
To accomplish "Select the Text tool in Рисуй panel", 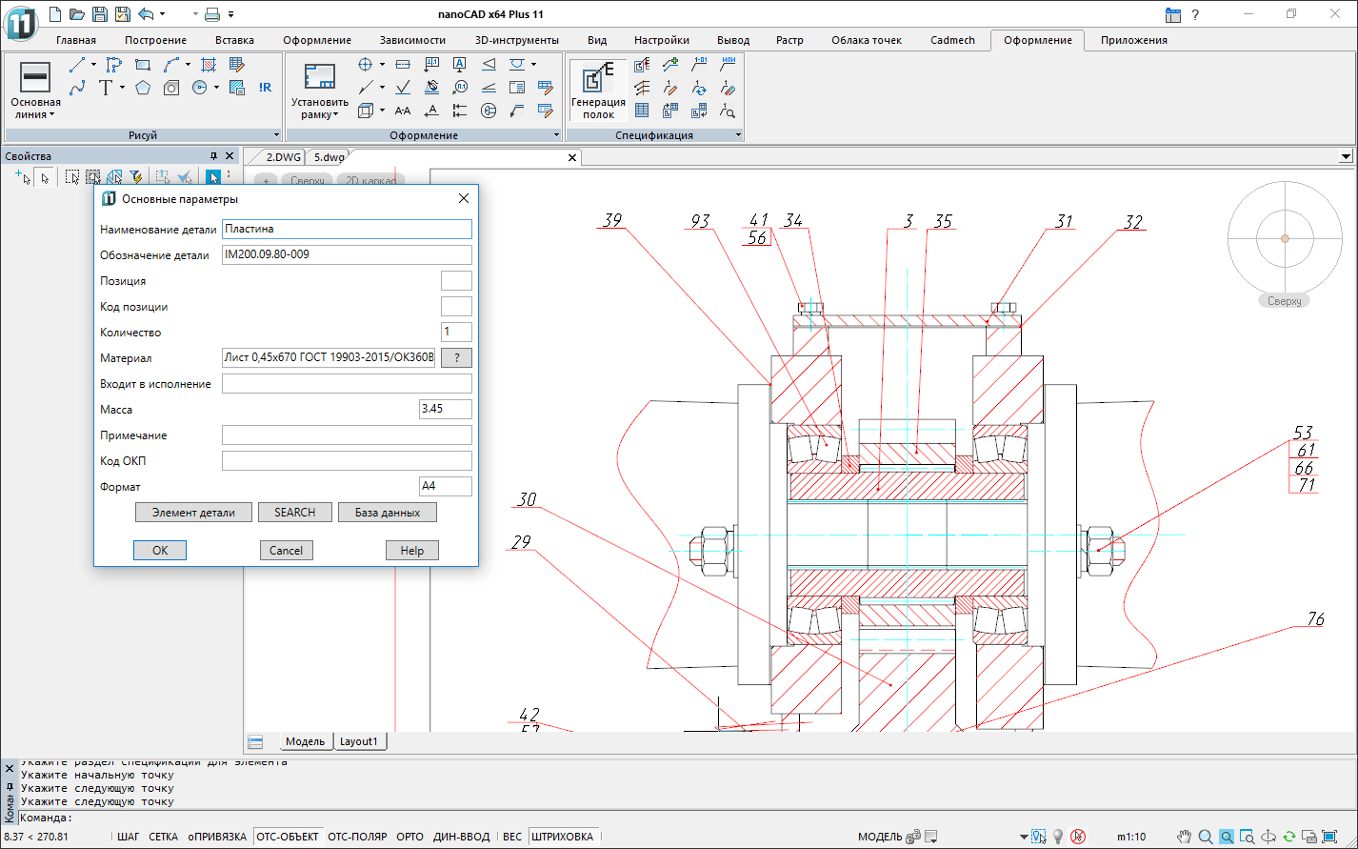I will point(106,88).
